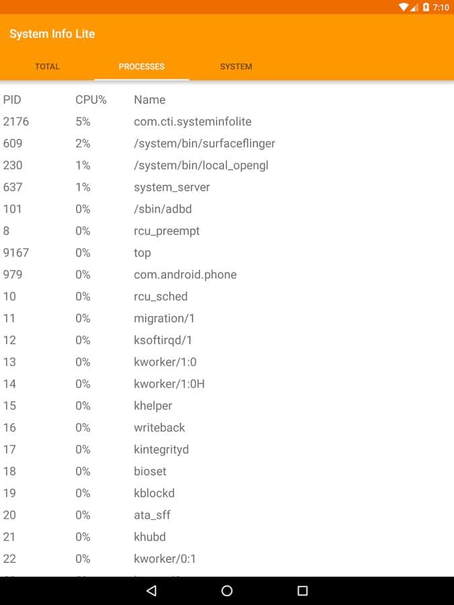Sort by the PID column header

pos(12,99)
